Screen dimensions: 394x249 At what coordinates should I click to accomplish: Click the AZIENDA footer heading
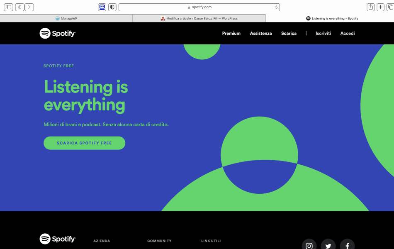(x=102, y=241)
